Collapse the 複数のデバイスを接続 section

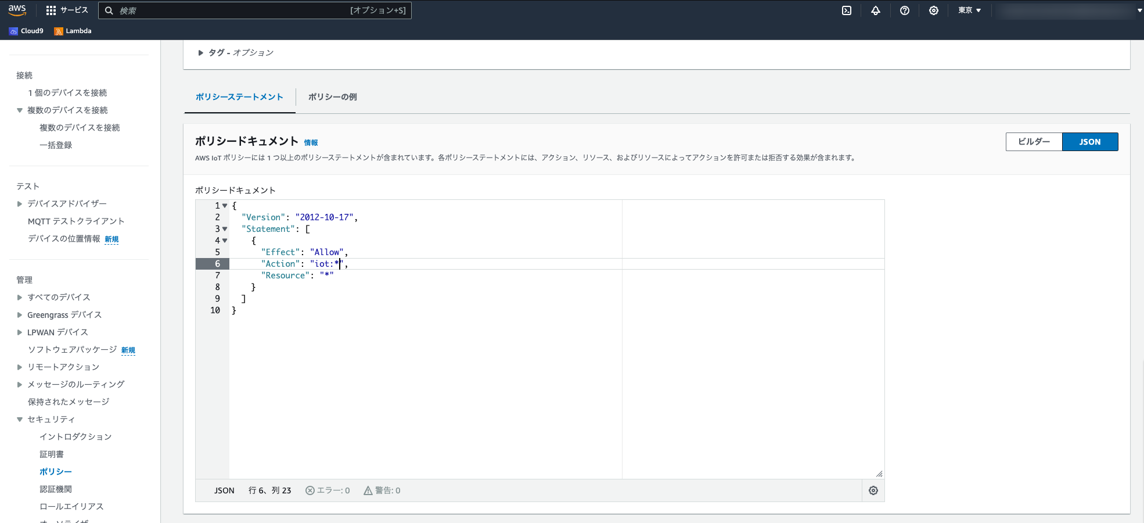[19, 110]
